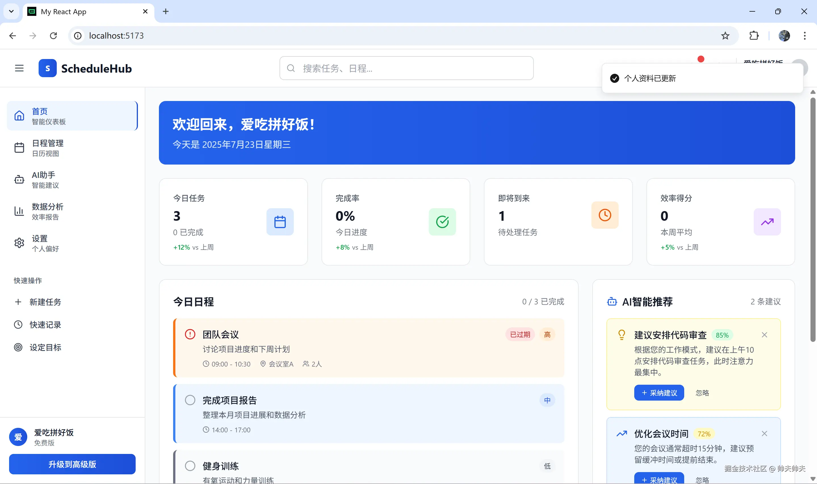
Task: Click the purple trend icon in 效率得分 card
Action: point(767,222)
